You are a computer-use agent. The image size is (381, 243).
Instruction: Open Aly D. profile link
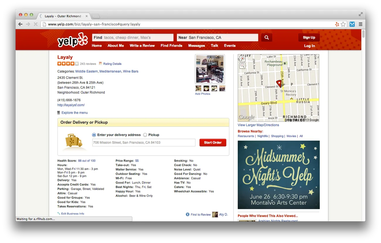click(224, 215)
